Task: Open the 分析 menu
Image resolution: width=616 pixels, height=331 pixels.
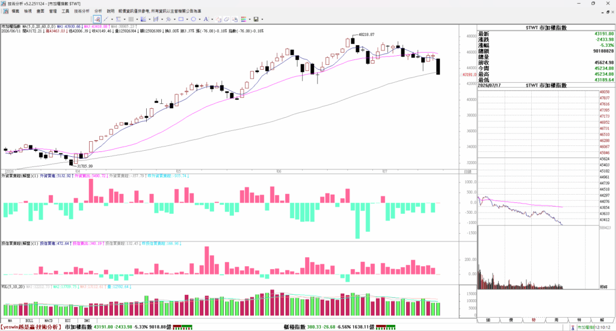Action: tap(98, 11)
